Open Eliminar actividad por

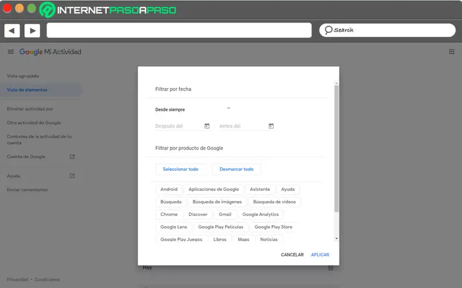click(x=30, y=109)
